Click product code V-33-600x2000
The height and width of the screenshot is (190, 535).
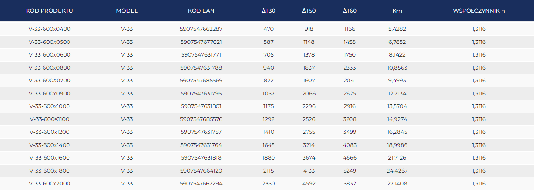50,184
